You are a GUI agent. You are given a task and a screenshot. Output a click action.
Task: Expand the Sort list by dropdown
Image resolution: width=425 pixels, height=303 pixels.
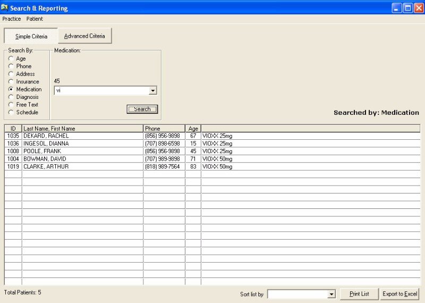[331, 294]
